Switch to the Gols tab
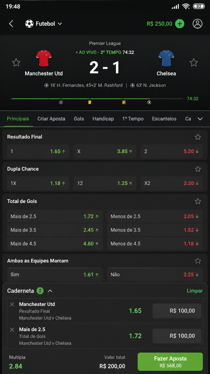 (x=79, y=119)
